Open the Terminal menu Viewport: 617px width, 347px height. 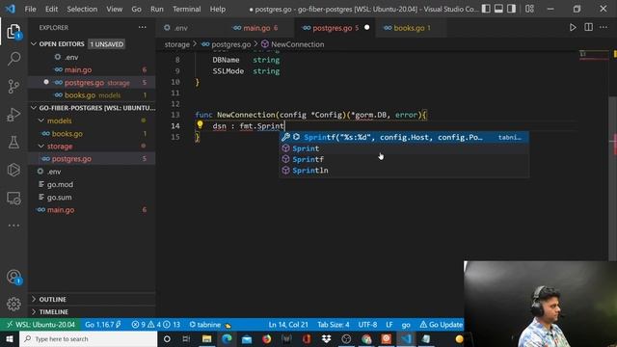[186, 9]
